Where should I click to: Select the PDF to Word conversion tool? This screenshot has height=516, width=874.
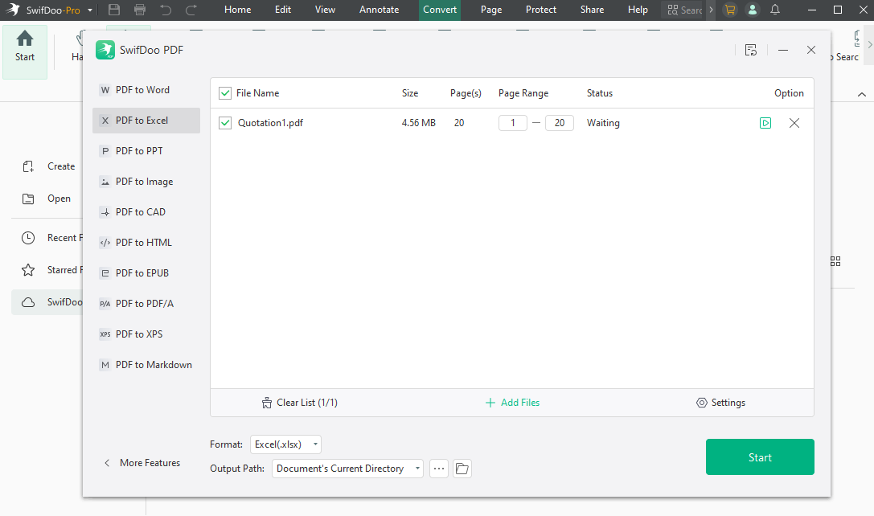(x=143, y=89)
